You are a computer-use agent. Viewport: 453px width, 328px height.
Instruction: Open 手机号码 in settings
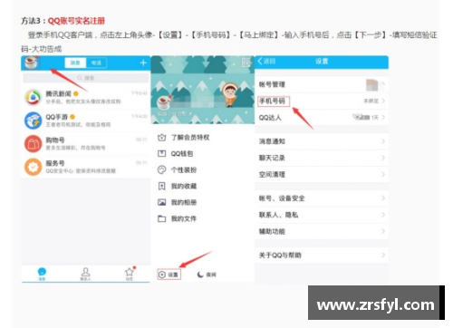point(322,101)
